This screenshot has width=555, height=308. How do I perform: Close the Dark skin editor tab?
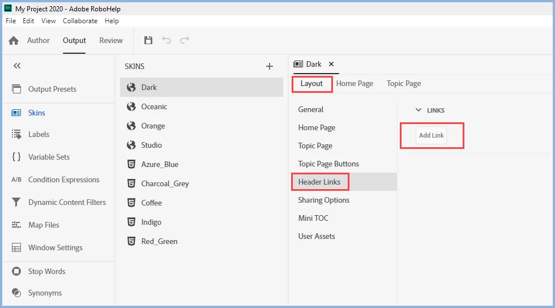(x=331, y=64)
